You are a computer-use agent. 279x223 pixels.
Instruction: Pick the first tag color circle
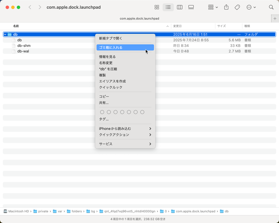102,112
